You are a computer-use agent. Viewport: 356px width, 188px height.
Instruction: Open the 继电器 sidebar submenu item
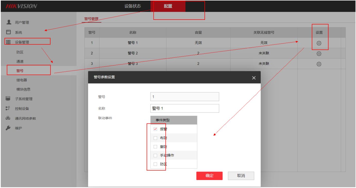pyautogui.click(x=22, y=80)
